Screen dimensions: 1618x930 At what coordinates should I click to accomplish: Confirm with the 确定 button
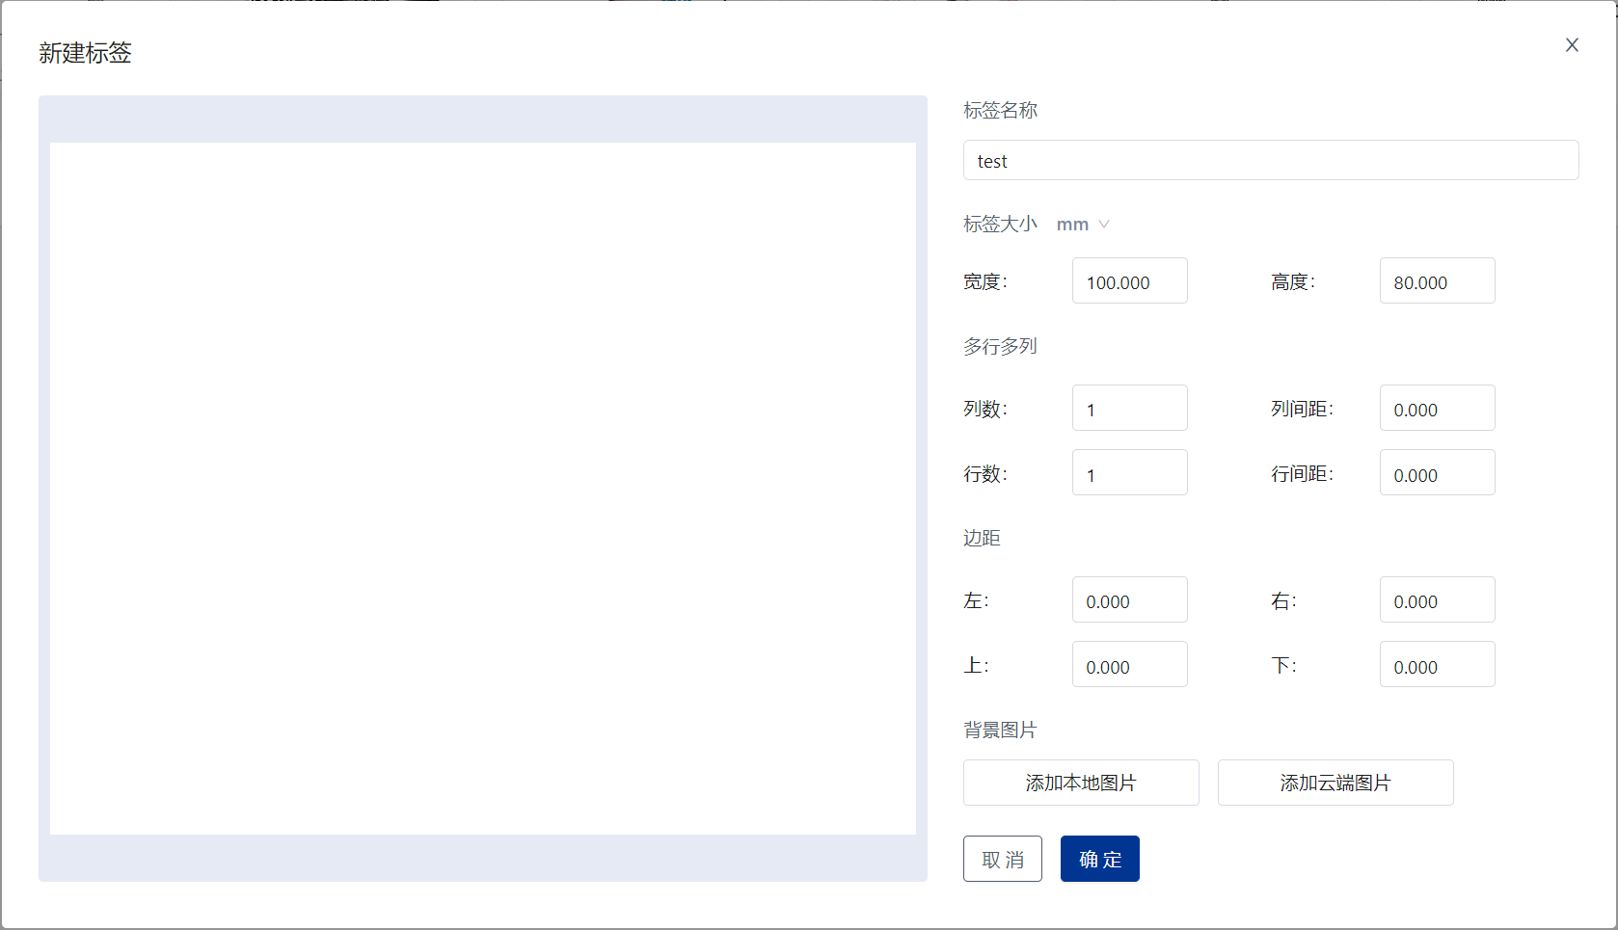[x=1099, y=859]
